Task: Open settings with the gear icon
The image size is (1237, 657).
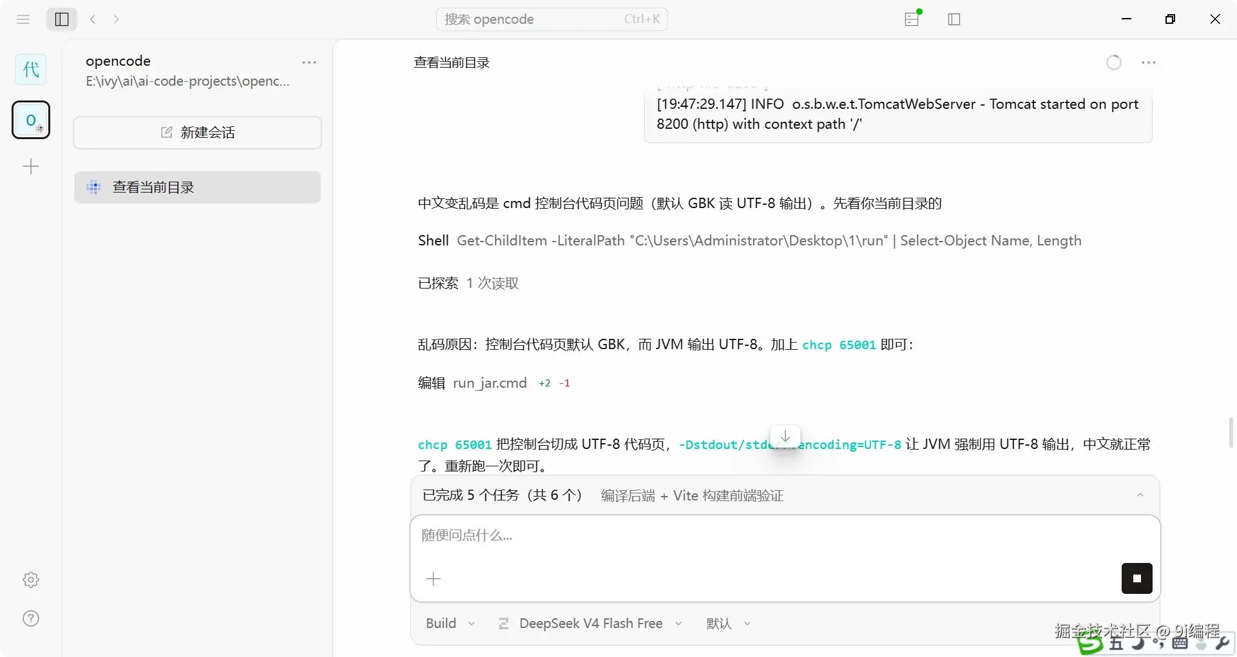Action: tap(31, 580)
